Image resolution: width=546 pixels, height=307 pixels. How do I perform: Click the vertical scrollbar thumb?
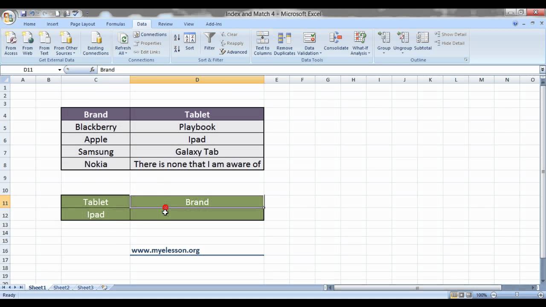(x=543, y=171)
